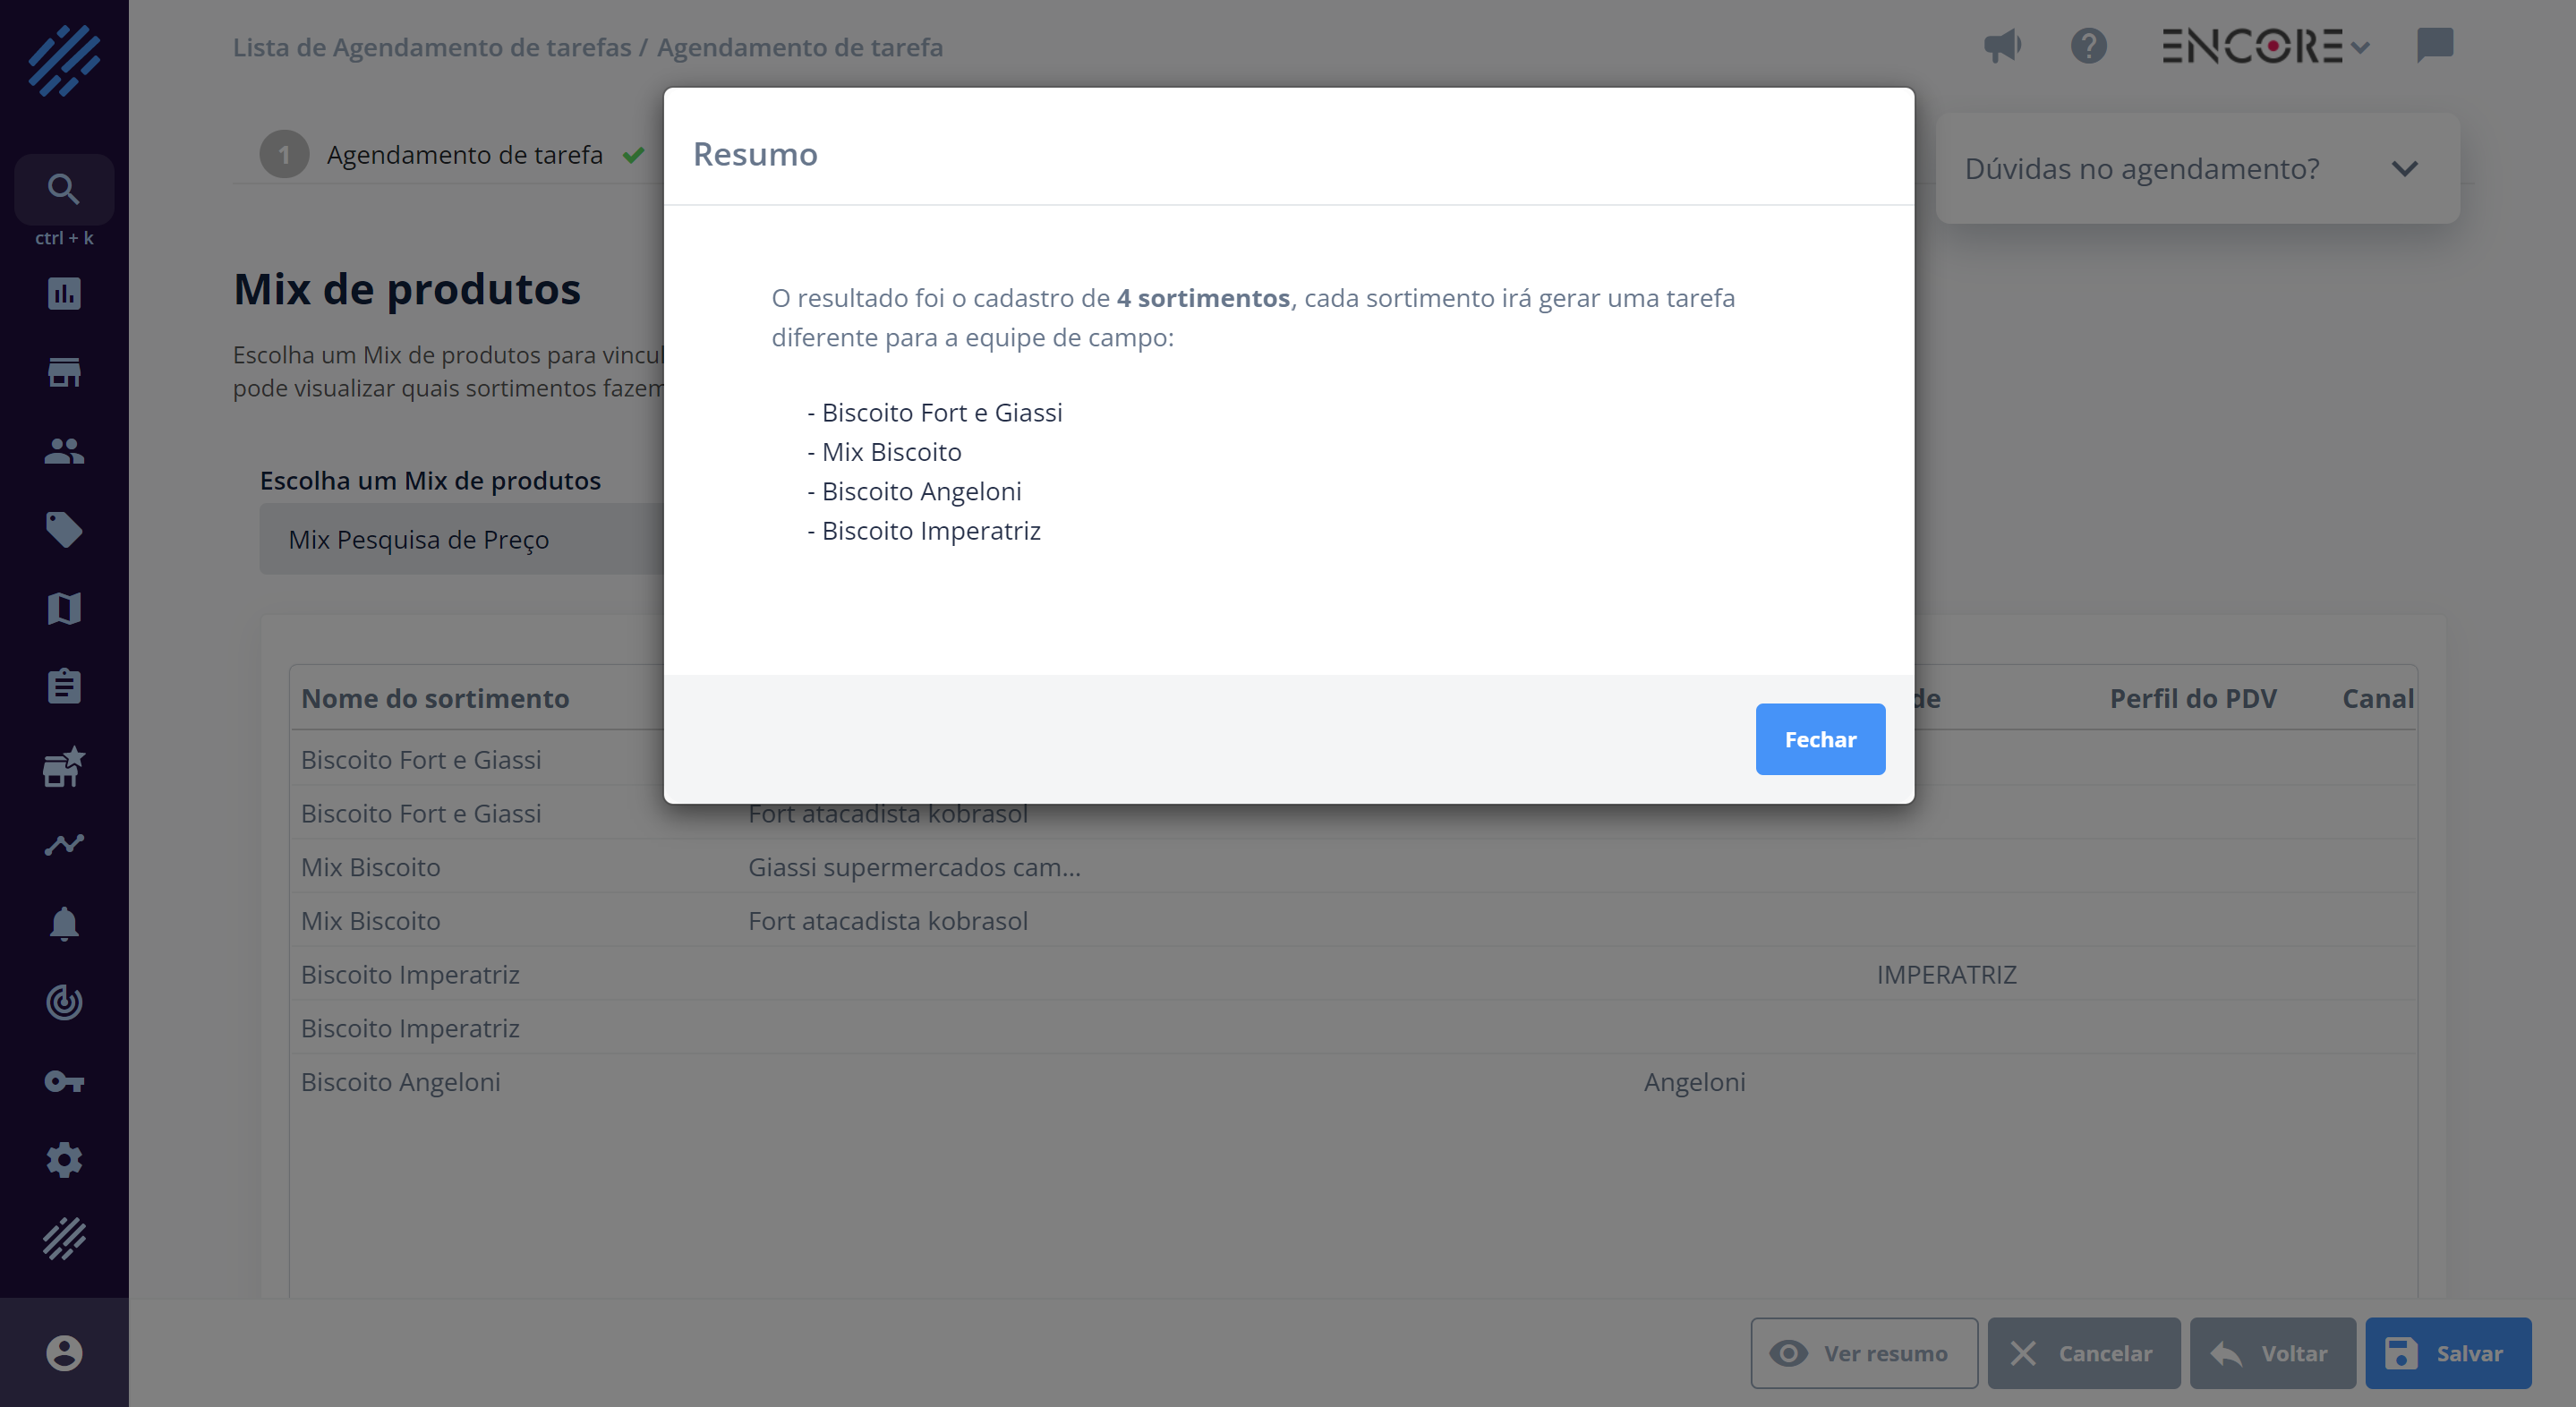Expand the Encore account dropdown
Image resolution: width=2576 pixels, height=1407 pixels.
[2265, 46]
